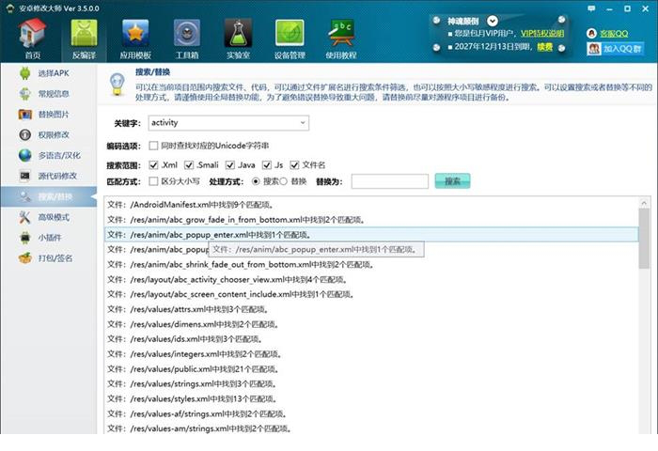The width and height of the screenshot is (658, 451).
Task: Click the 常规信息 sidebar icon
Action: [24, 94]
